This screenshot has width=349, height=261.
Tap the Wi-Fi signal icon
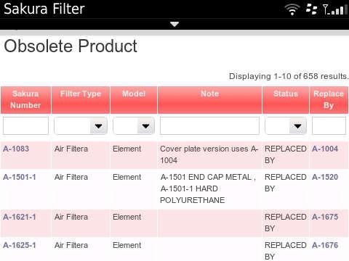292,9
